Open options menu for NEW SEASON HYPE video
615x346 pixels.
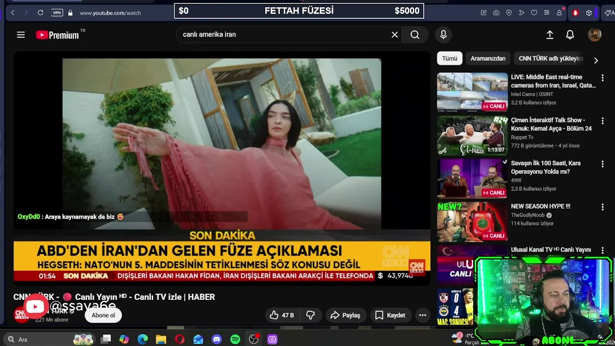click(x=603, y=208)
